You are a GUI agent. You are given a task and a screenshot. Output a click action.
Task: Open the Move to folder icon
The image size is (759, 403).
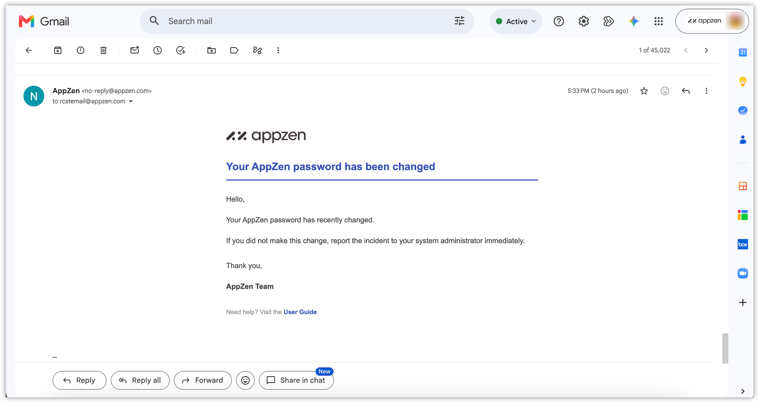point(211,50)
